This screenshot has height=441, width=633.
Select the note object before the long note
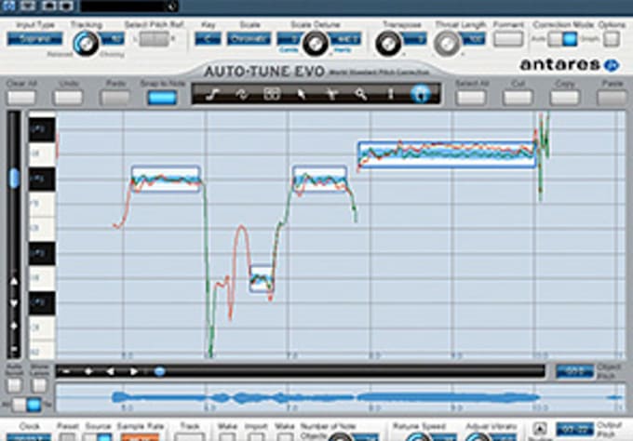(319, 178)
